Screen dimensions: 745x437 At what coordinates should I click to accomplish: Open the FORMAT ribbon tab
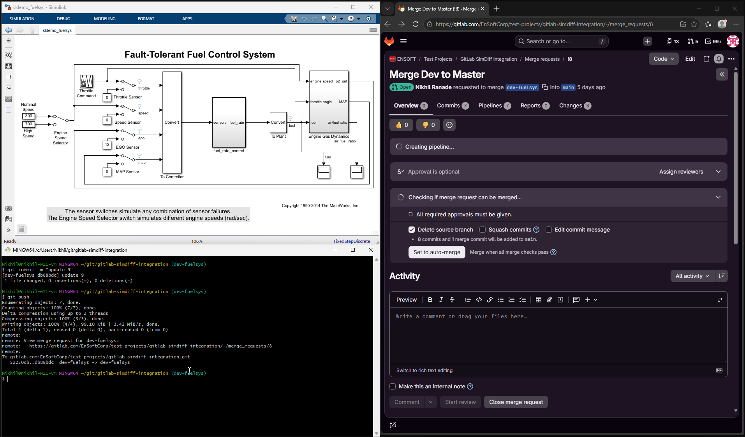[x=146, y=19]
